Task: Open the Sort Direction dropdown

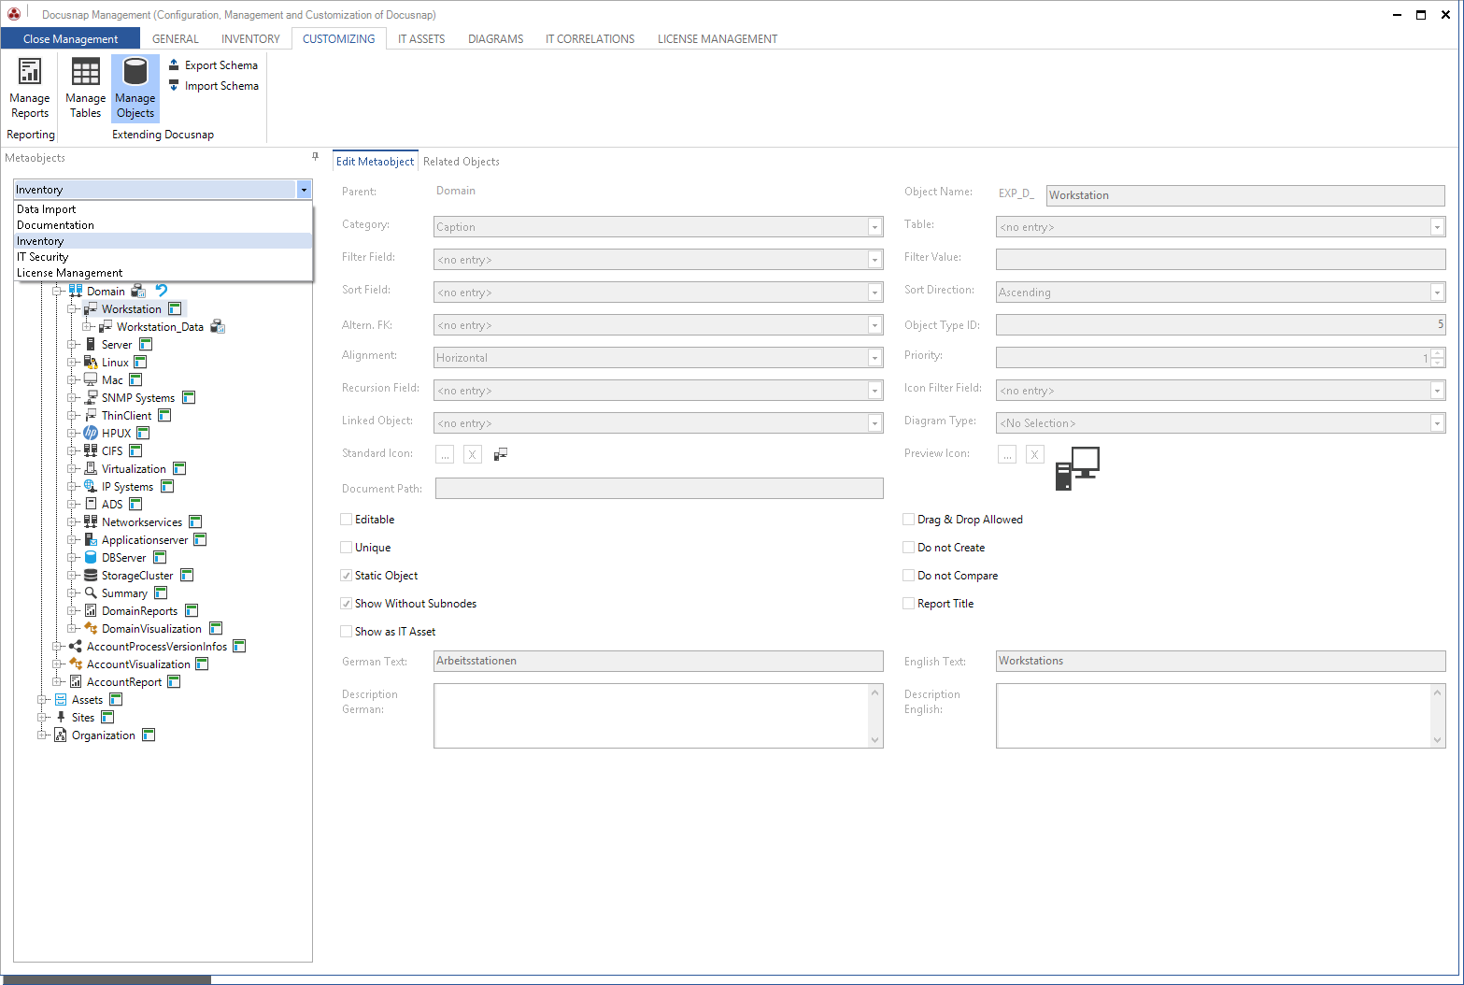Action: tap(1437, 293)
